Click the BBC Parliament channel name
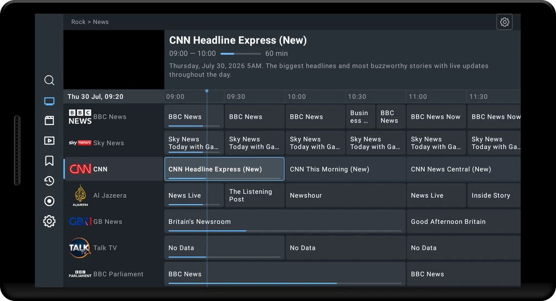 pos(118,274)
